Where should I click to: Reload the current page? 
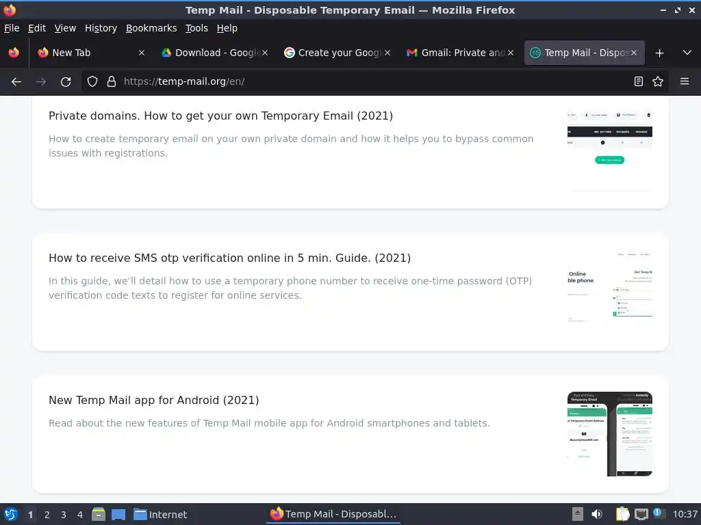coord(66,82)
